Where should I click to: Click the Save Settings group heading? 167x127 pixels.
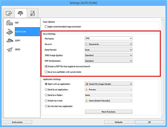[49, 34]
